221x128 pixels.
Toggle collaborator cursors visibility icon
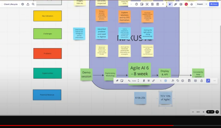click(170, 4)
